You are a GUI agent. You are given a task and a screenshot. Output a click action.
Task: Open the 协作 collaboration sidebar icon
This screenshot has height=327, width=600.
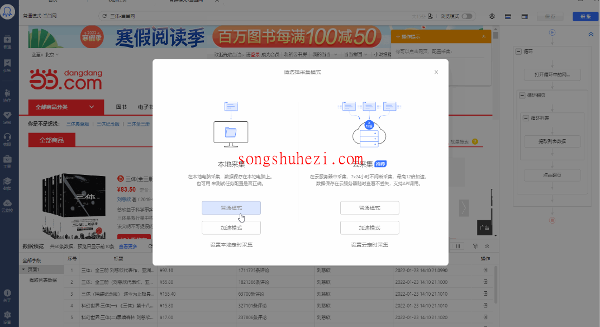click(x=7, y=96)
